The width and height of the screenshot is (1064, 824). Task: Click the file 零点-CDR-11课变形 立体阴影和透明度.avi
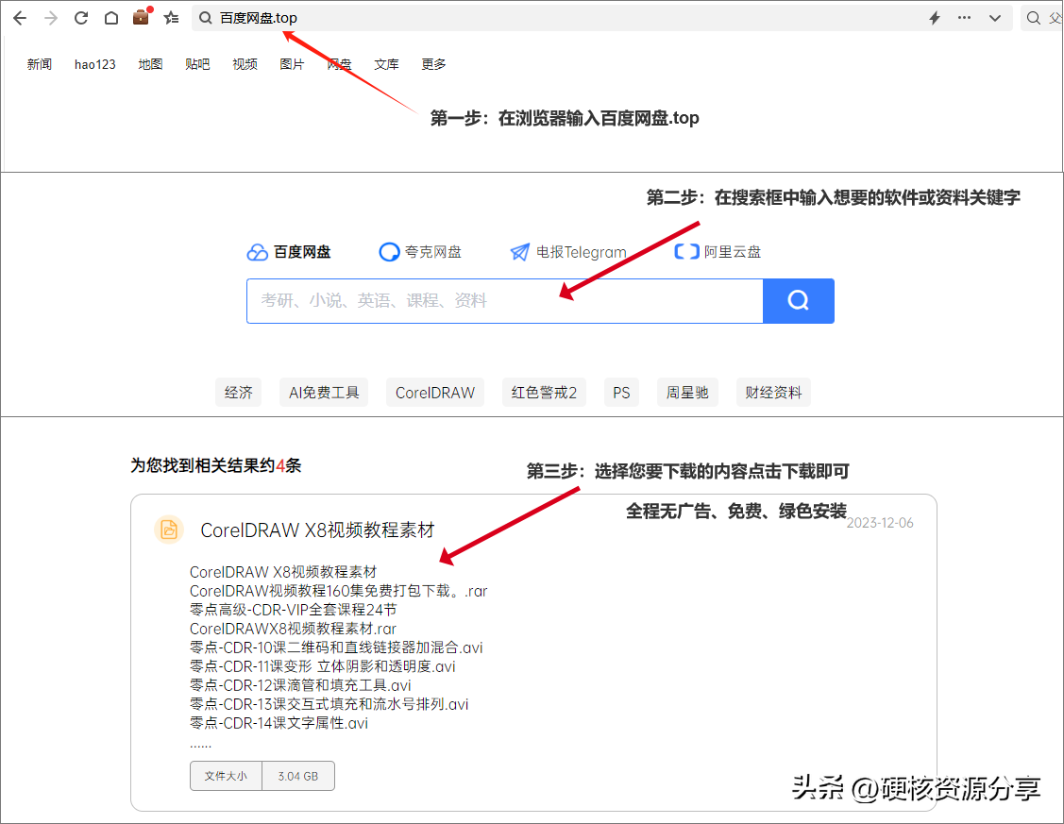point(323,666)
